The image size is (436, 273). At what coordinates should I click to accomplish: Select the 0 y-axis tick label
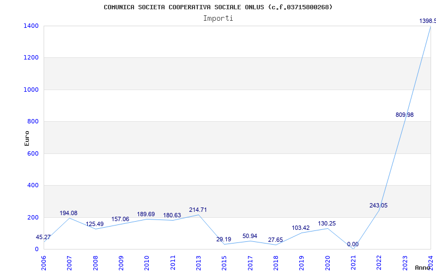[37, 249]
